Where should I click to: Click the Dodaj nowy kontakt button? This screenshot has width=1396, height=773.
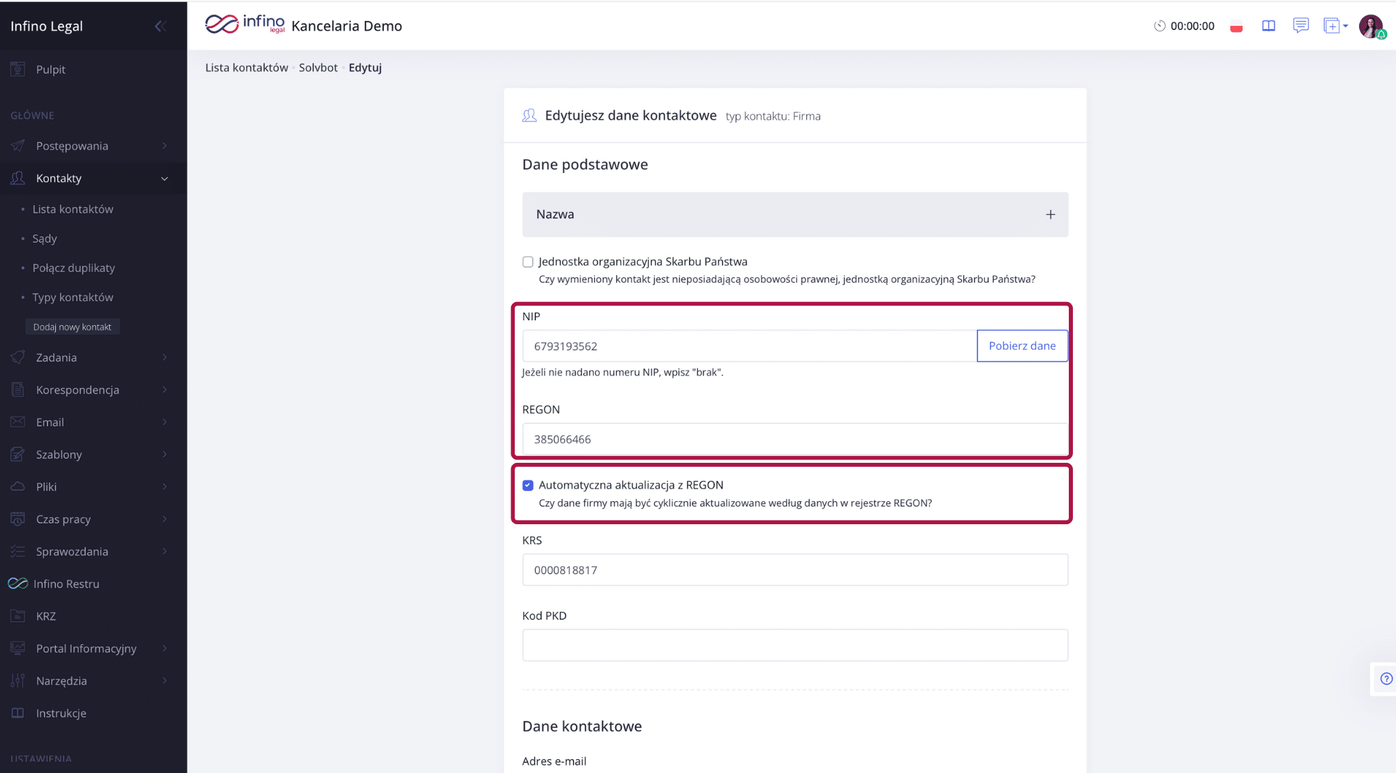(x=72, y=327)
